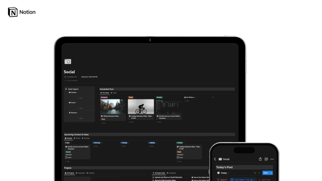Open the Post Date: This day filter
322x181 pixels.
coord(243,180)
